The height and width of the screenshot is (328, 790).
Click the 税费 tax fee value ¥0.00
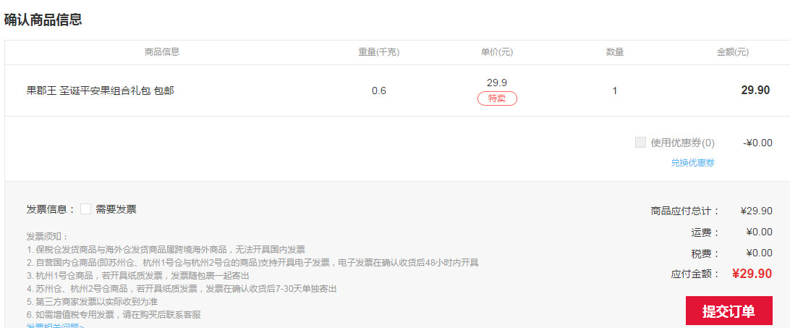coord(760,253)
